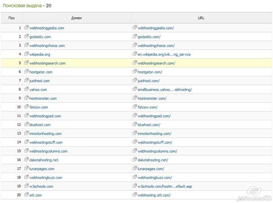Click position number 20 cell
This screenshot has width=273, height=203.
(19, 195)
